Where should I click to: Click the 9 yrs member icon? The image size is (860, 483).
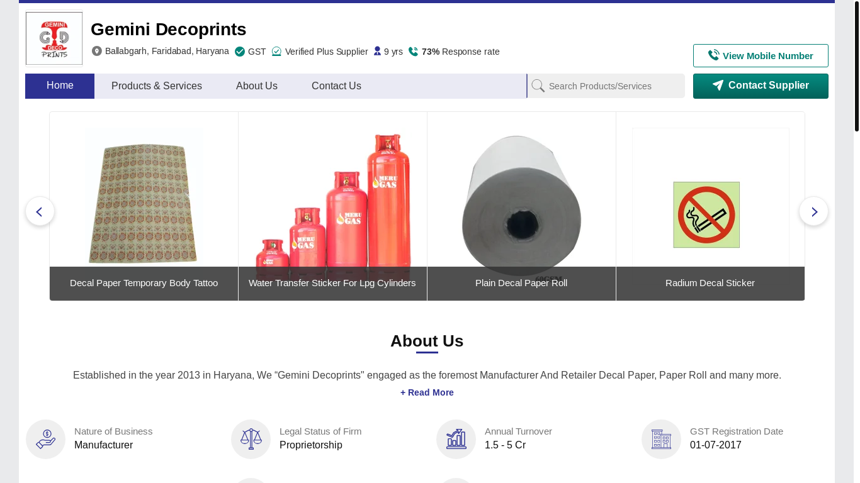pos(377,51)
